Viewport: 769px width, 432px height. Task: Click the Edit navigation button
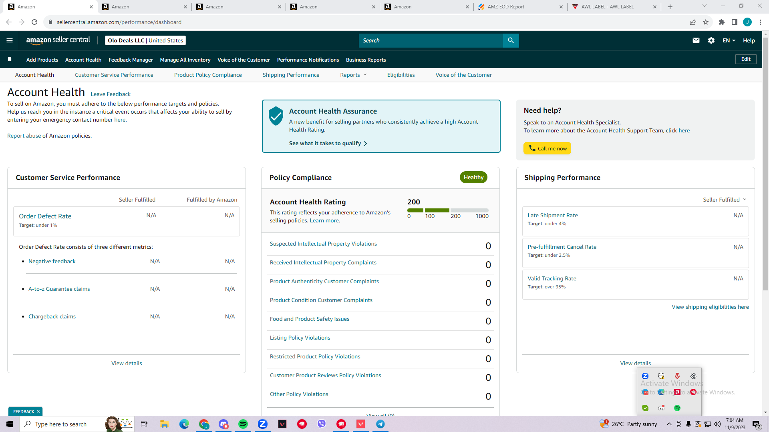746,59
